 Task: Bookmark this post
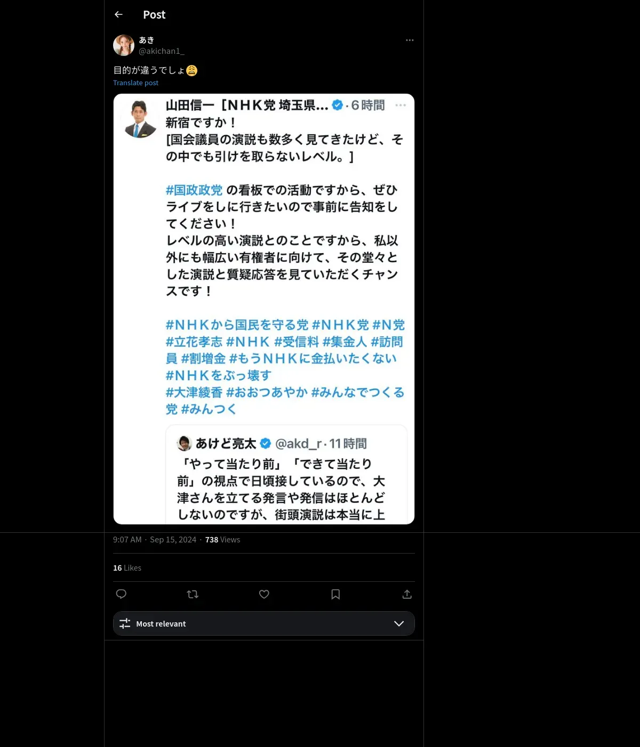(x=335, y=594)
